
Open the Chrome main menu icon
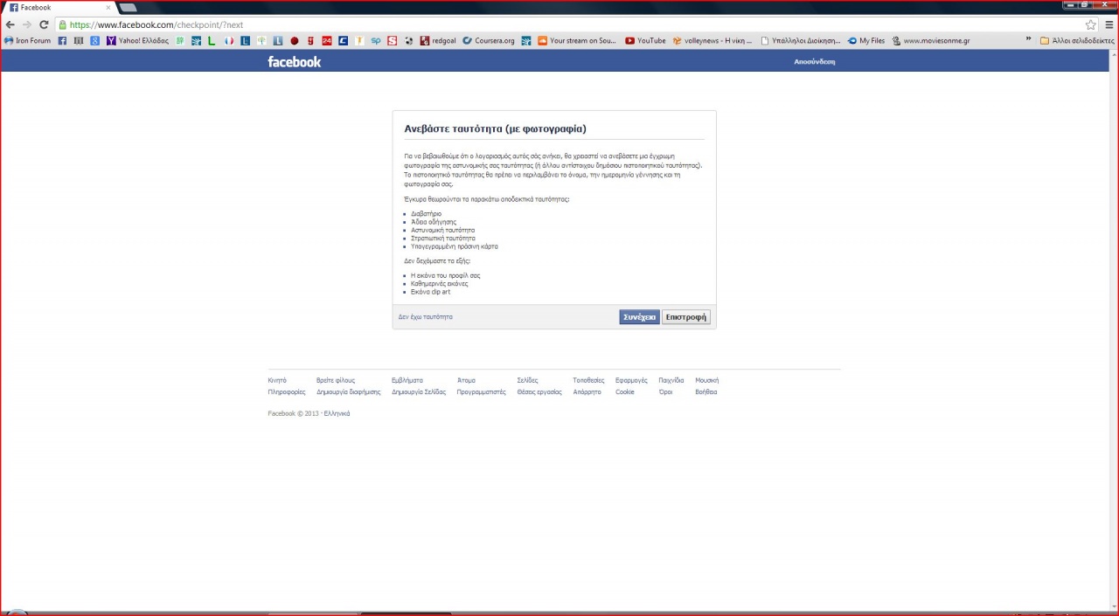[1109, 24]
